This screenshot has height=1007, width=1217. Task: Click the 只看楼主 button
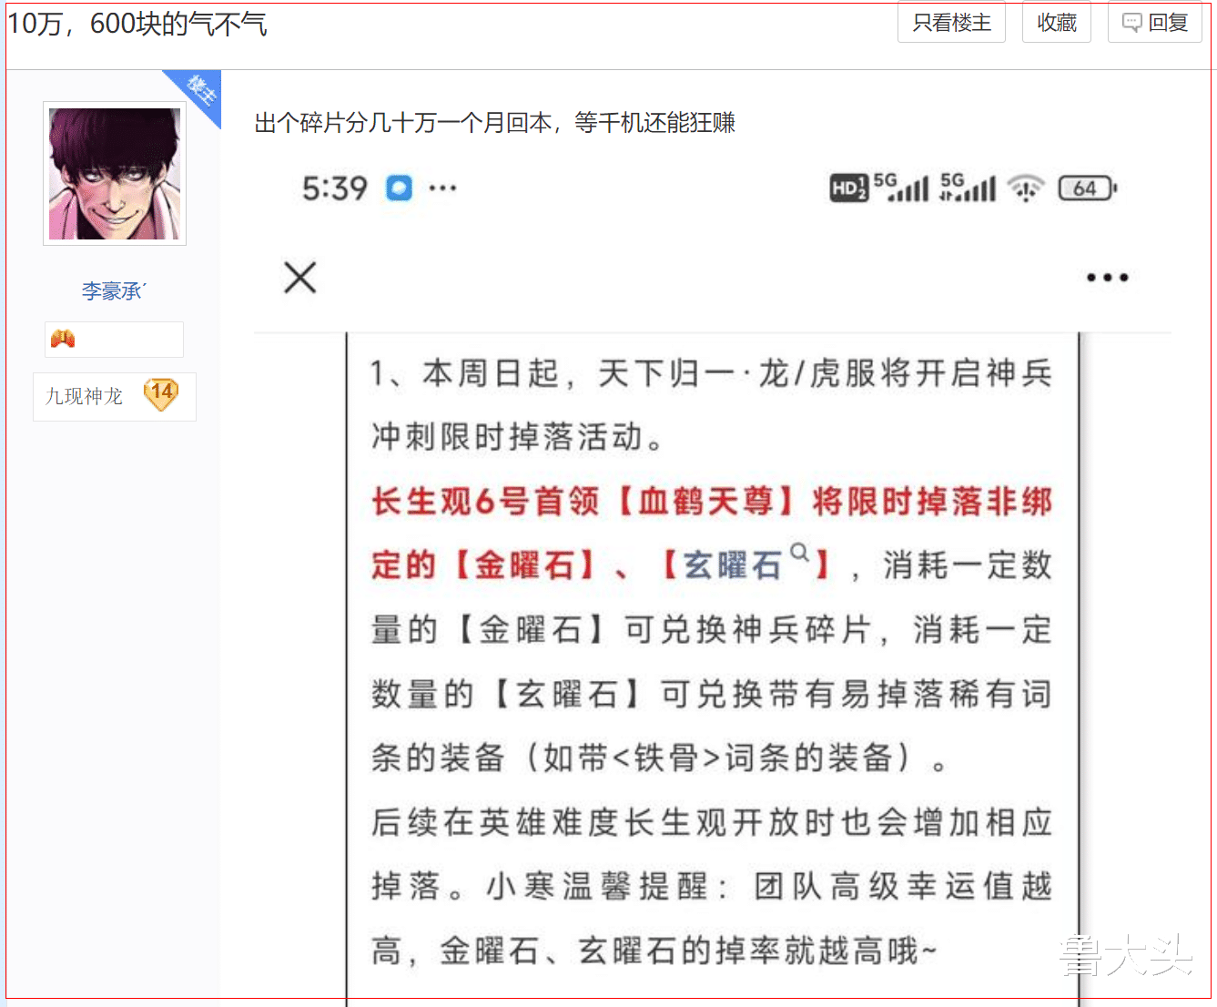click(951, 23)
